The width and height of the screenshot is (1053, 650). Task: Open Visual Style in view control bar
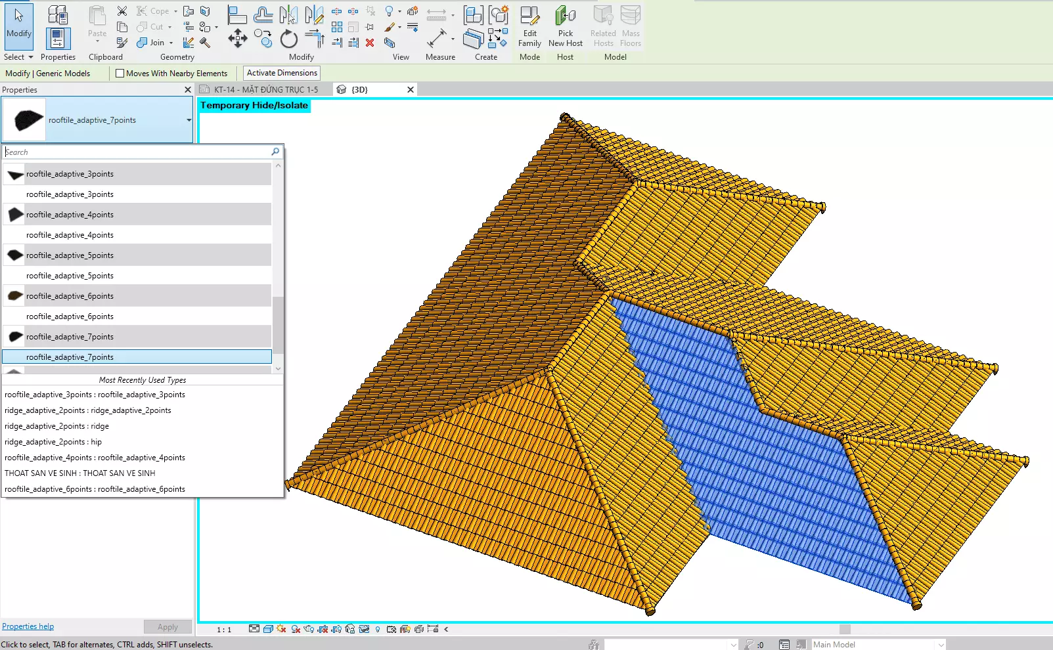pos(268,629)
